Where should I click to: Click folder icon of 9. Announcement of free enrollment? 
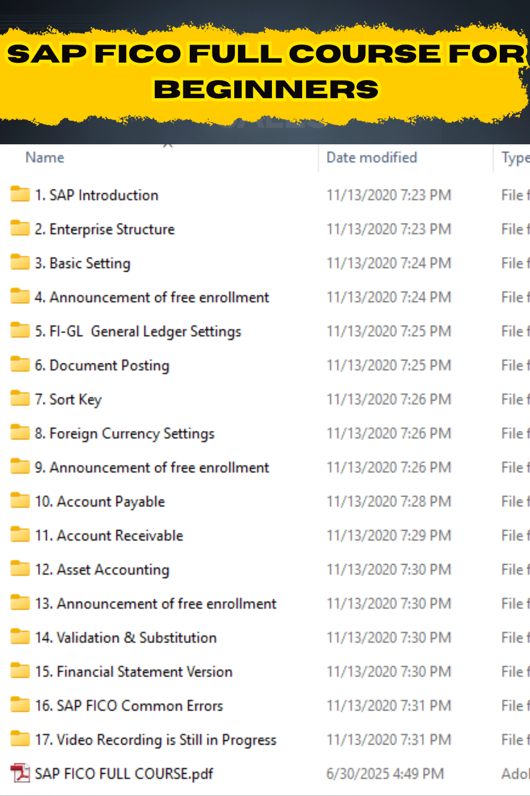20,466
